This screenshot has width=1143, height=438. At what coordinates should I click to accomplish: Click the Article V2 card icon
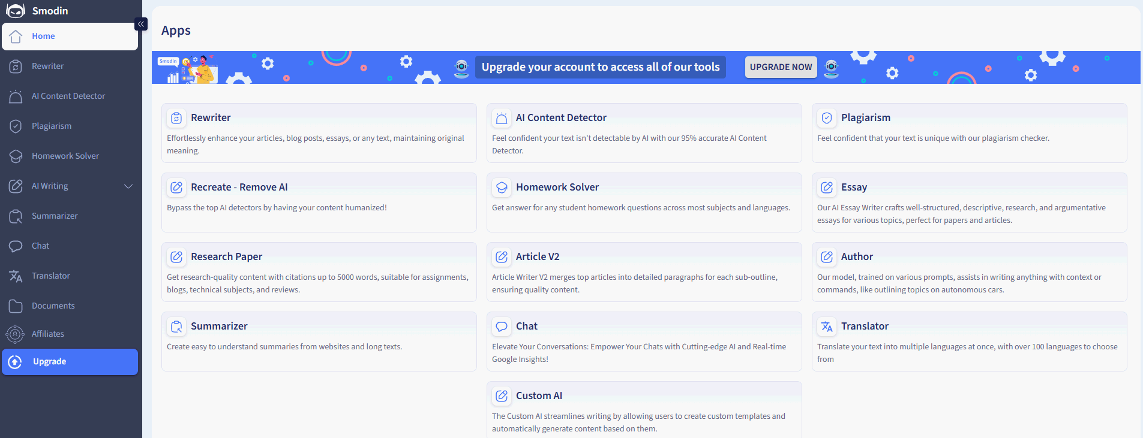pos(502,257)
